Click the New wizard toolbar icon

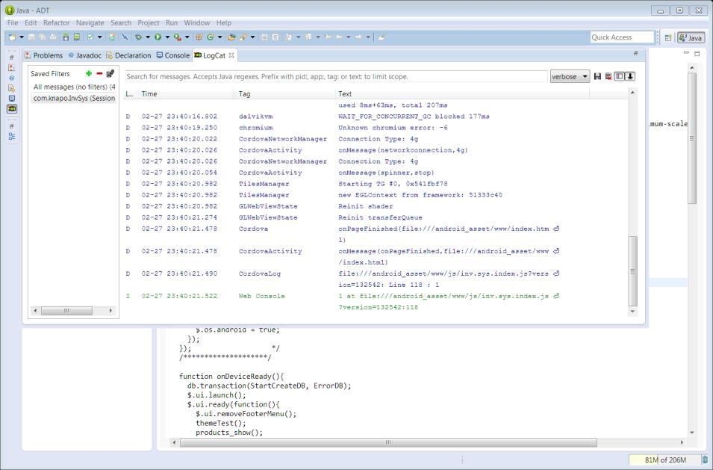click(12, 37)
